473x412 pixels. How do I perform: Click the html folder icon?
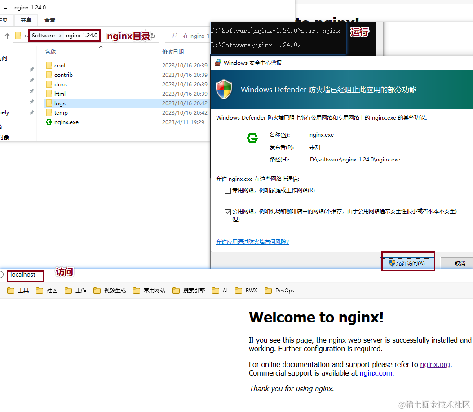pyautogui.click(x=49, y=94)
